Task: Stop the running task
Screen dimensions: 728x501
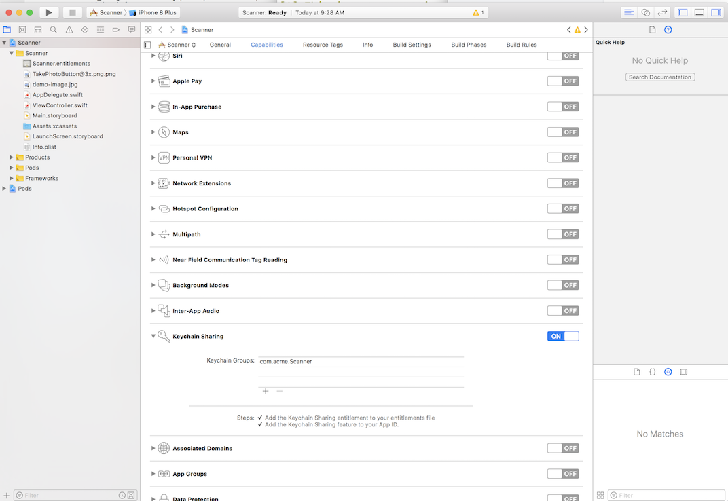Action: click(x=73, y=12)
